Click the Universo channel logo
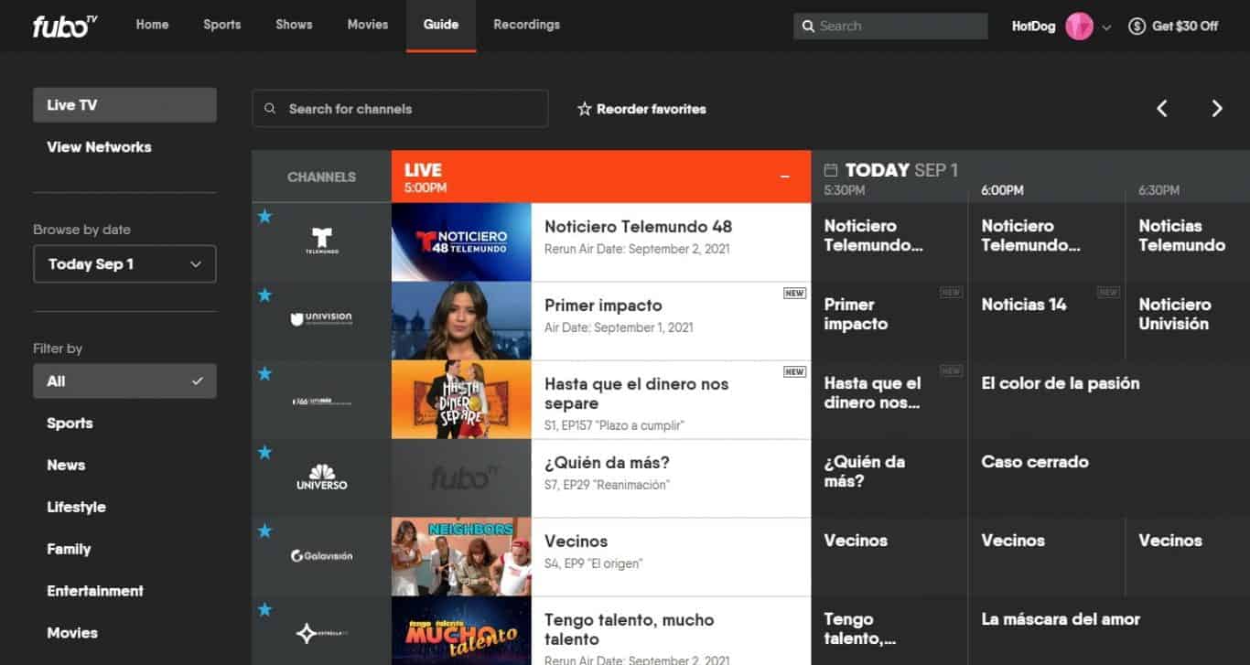This screenshot has width=1250, height=665. (321, 477)
